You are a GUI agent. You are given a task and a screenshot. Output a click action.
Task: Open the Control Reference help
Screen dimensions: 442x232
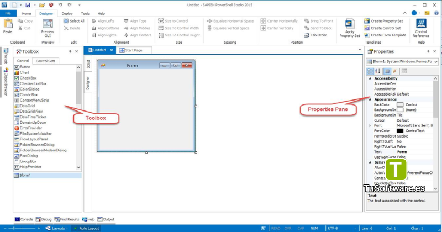pyautogui.click(x=421, y=28)
